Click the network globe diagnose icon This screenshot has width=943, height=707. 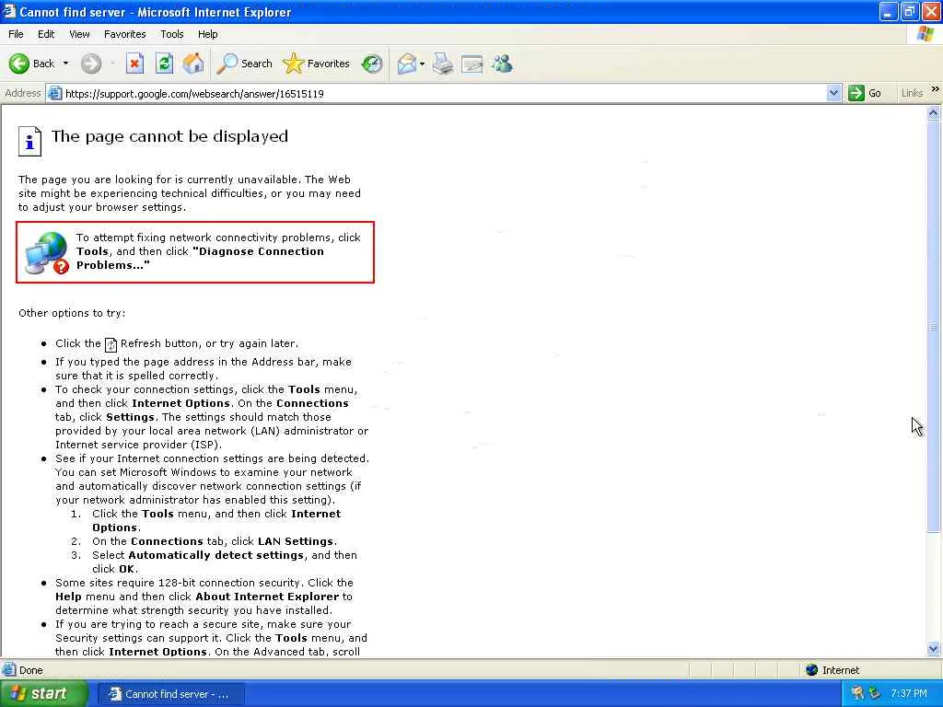[x=47, y=253]
